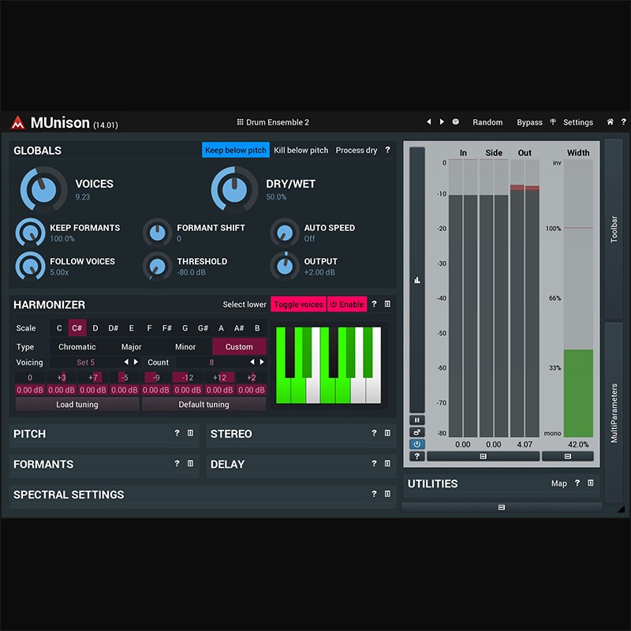Select Major scale type
This screenshot has height=631, width=631.
pos(131,346)
